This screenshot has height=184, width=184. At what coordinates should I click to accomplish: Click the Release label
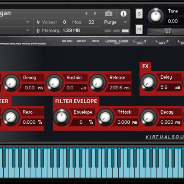tap(117, 78)
